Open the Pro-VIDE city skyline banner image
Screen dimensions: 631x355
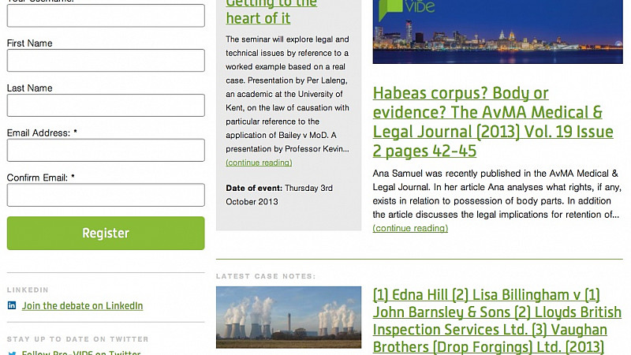tap(498, 32)
